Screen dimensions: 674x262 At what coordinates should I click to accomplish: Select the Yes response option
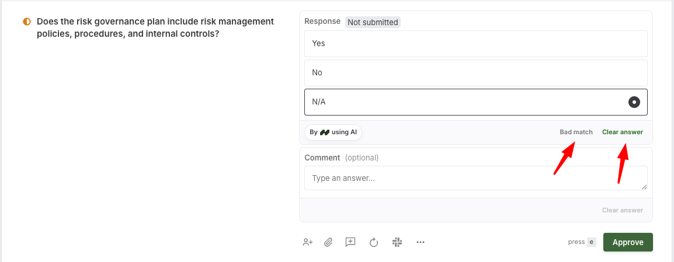point(476,43)
